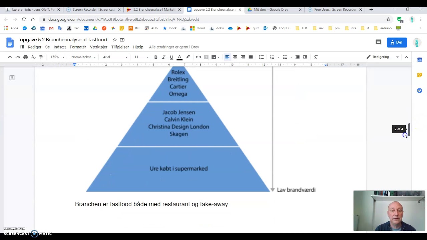The width and height of the screenshot is (427, 240).
Task: Add a comment with the plus-comment icon
Action: (x=206, y=57)
